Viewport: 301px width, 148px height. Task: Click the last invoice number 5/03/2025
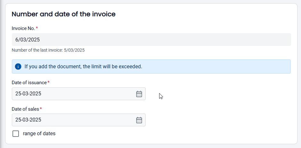pyautogui.click(x=74, y=50)
